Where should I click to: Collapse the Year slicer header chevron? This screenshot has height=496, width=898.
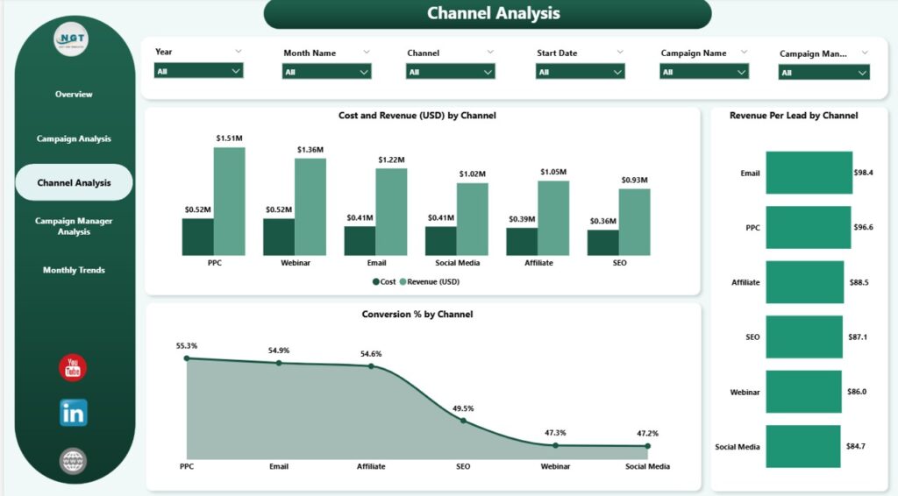click(239, 52)
